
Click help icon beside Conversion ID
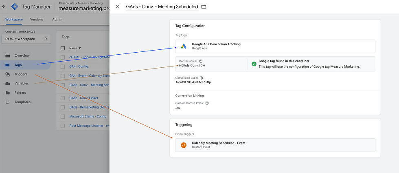pyautogui.click(x=201, y=61)
